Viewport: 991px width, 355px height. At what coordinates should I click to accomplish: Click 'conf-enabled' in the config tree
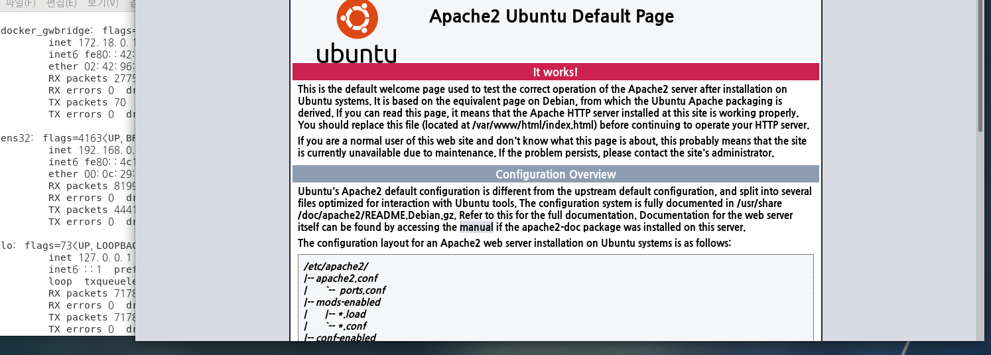pos(346,338)
